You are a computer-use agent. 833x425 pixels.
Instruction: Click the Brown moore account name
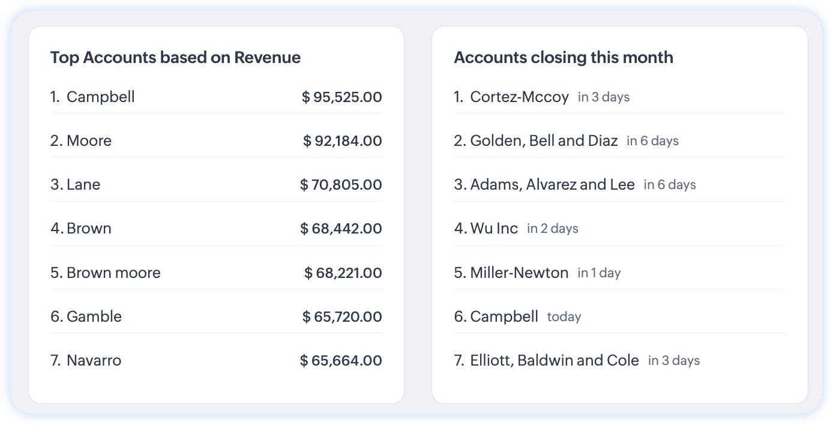113,273
